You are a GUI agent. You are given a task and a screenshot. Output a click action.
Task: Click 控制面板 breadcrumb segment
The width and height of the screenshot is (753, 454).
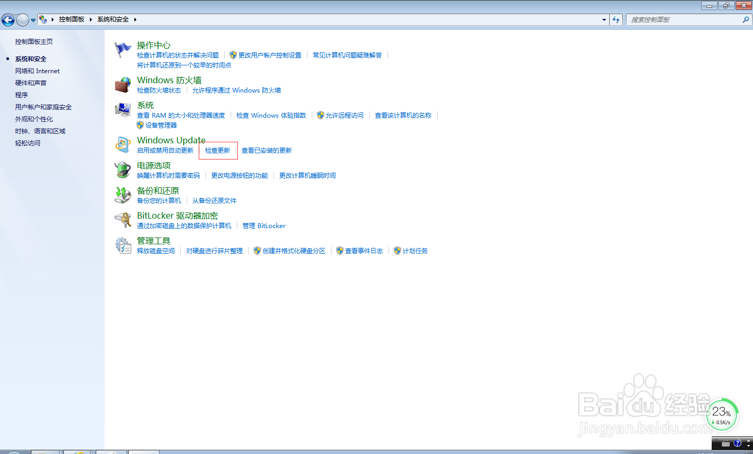(x=72, y=19)
